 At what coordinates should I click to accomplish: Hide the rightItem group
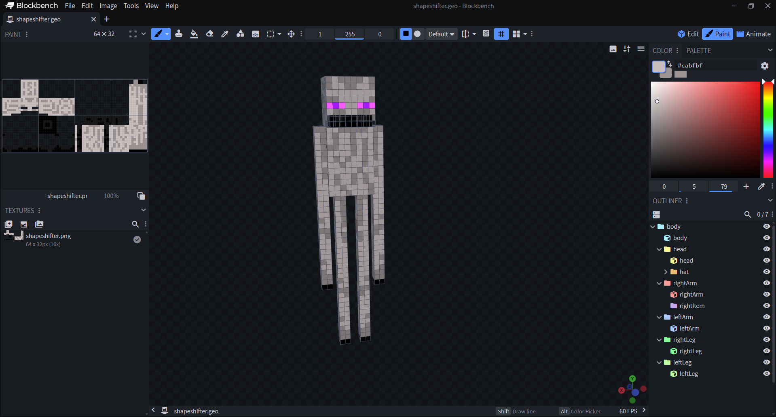(766, 306)
